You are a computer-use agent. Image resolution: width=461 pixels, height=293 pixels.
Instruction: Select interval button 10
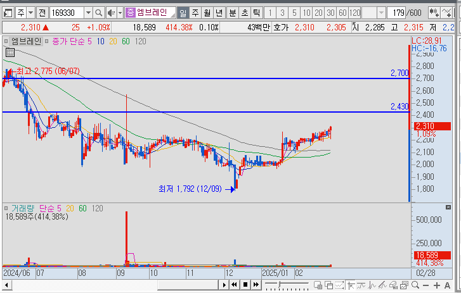(306, 13)
